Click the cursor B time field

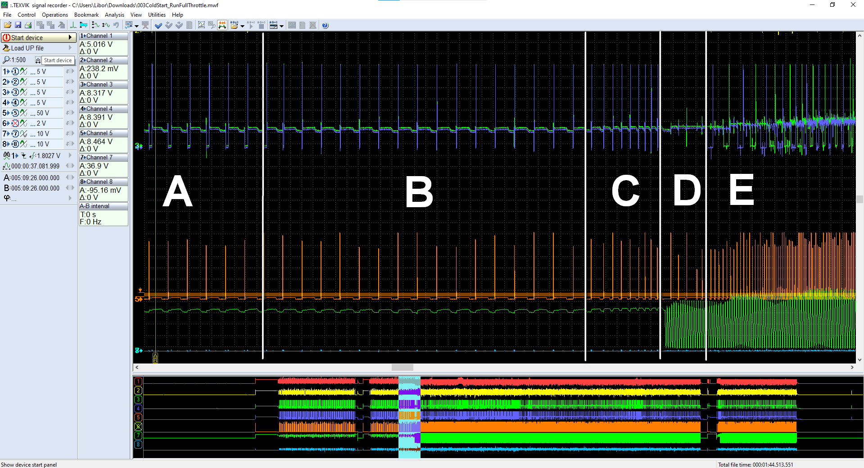(35, 188)
